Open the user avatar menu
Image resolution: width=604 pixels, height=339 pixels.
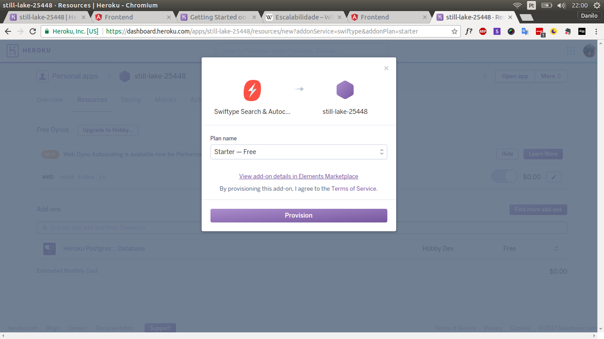click(589, 51)
